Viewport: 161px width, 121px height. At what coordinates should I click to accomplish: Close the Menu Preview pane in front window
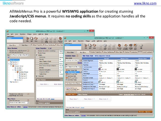point(151,94)
